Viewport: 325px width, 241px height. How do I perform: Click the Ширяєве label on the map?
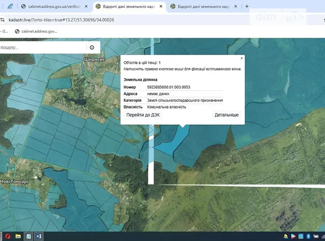point(94,60)
